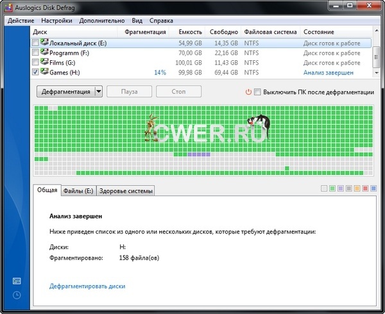Click the drive icon for Локальный диск (E:)

pos(45,43)
